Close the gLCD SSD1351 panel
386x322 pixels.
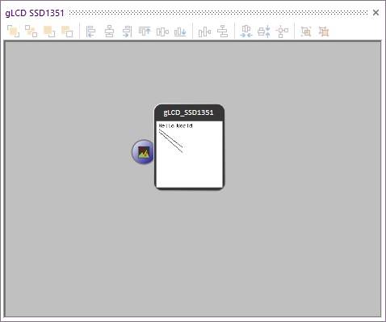376,12
